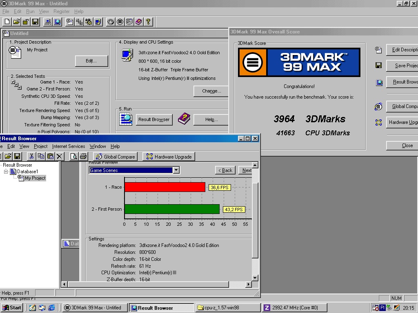Click the Save floppy icon in 3DMark main toolbar
Image resolution: width=418 pixels, height=313 pixels.
tap(35, 22)
